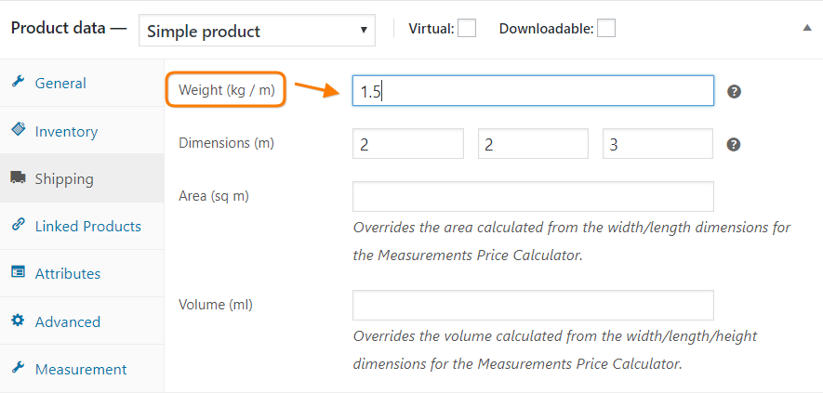Click the Area (sq m) input field
823x393 pixels.
point(533,196)
